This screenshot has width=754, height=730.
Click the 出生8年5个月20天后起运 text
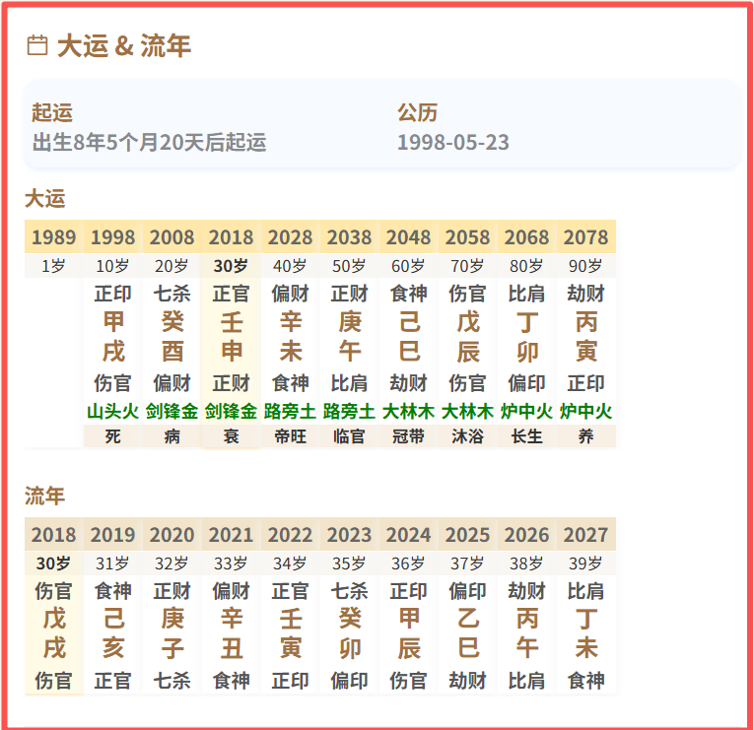pos(149,142)
